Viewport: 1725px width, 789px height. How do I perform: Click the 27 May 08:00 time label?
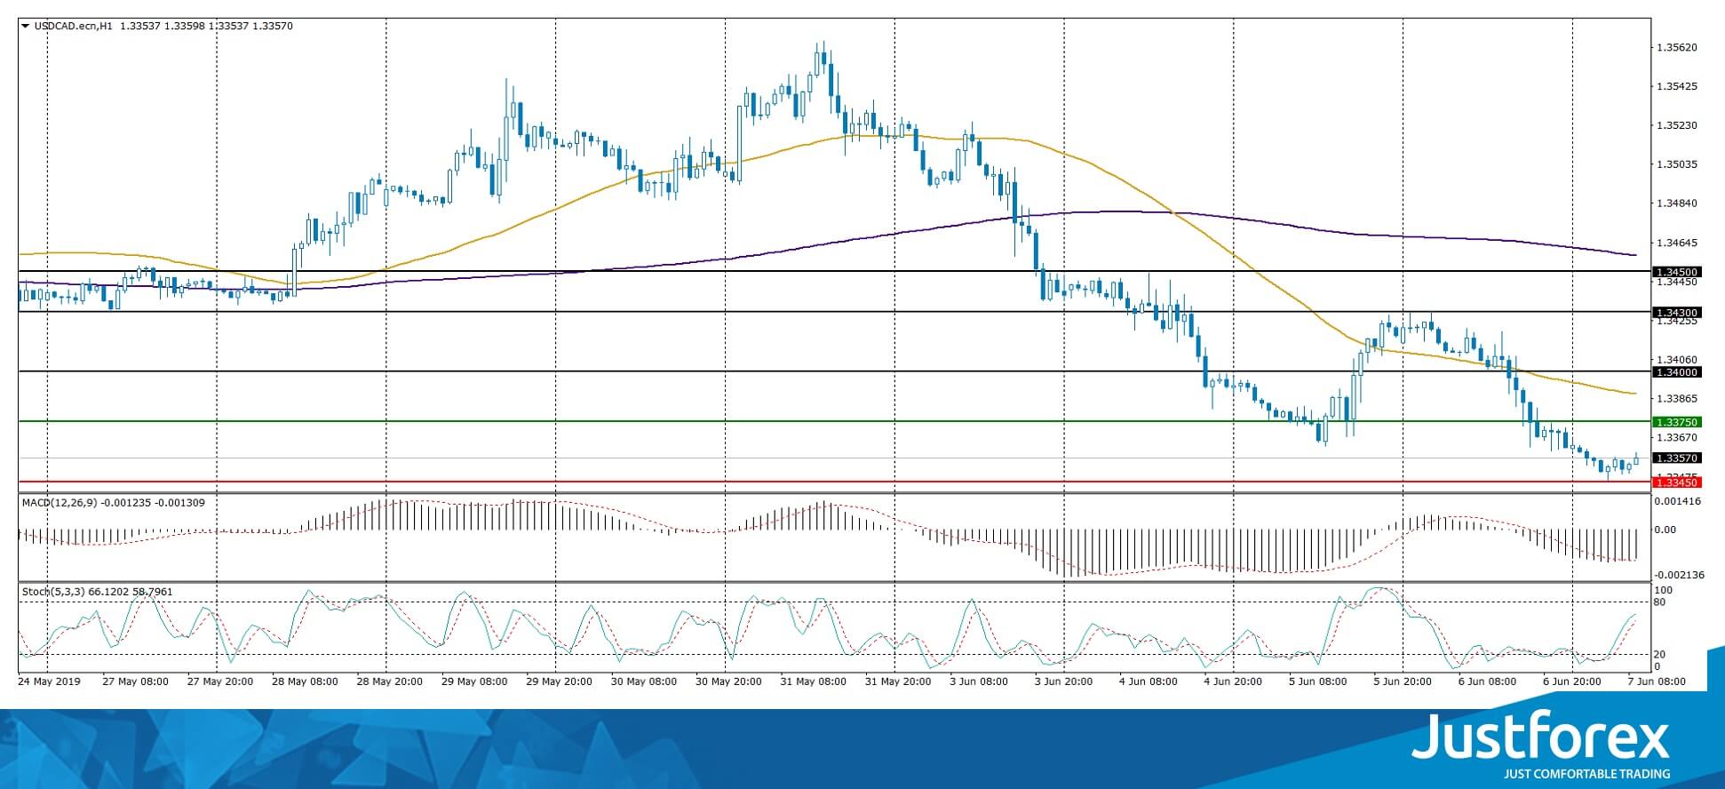pyautogui.click(x=135, y=681)
